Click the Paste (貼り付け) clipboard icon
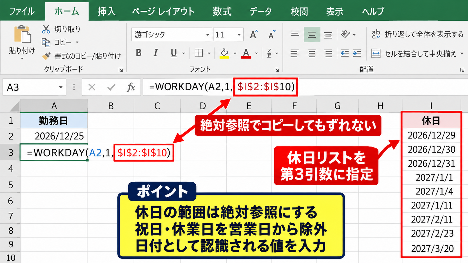 click(x=22, y=34)
